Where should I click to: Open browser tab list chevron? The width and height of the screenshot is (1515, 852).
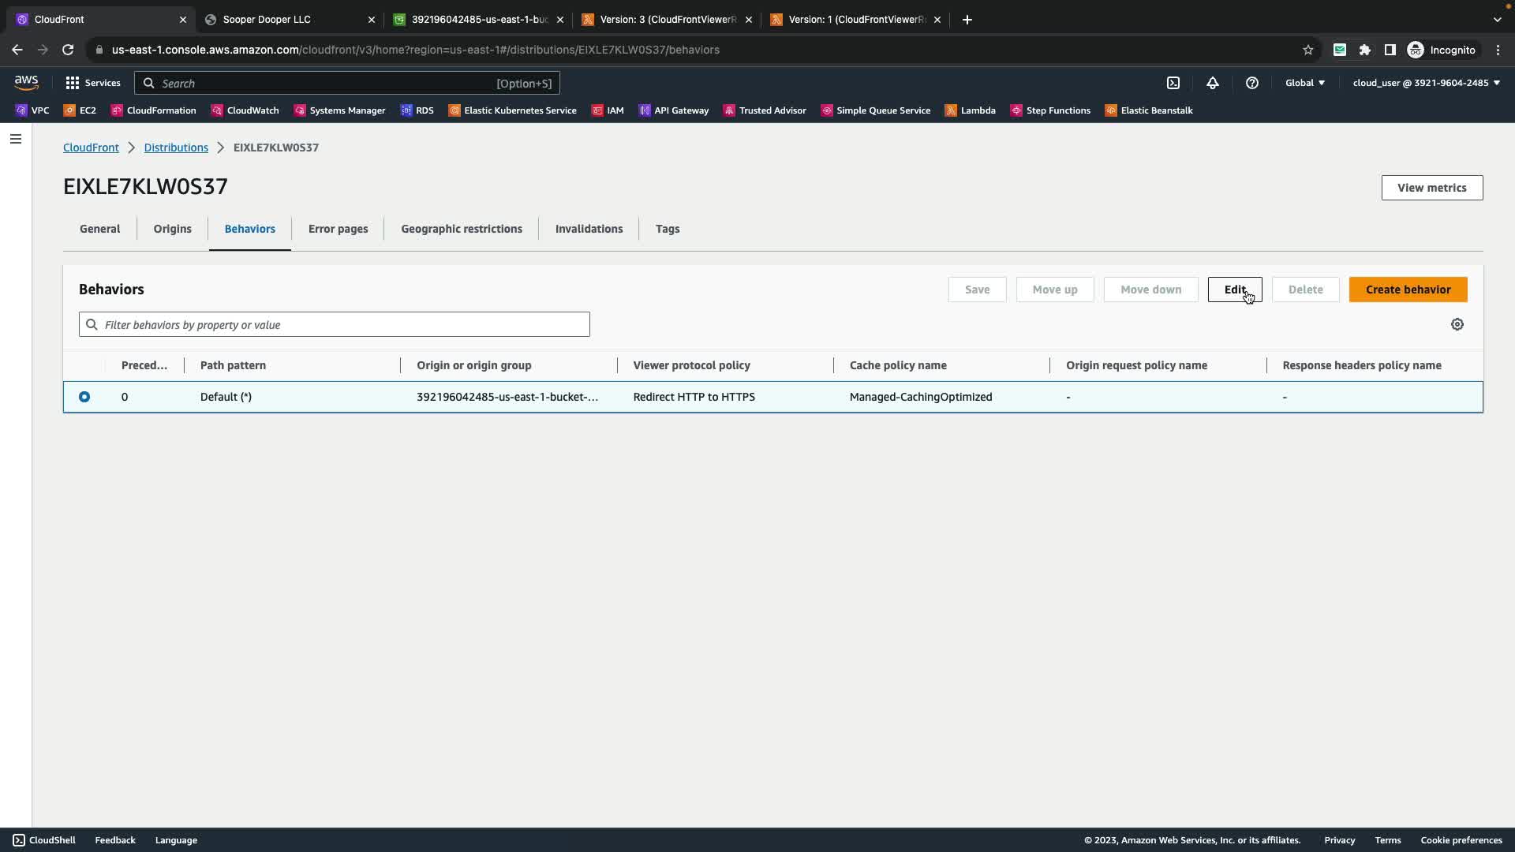coord(1497,19)
